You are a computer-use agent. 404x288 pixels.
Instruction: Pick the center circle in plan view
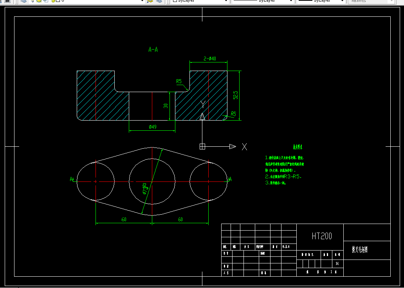point(152,181)
